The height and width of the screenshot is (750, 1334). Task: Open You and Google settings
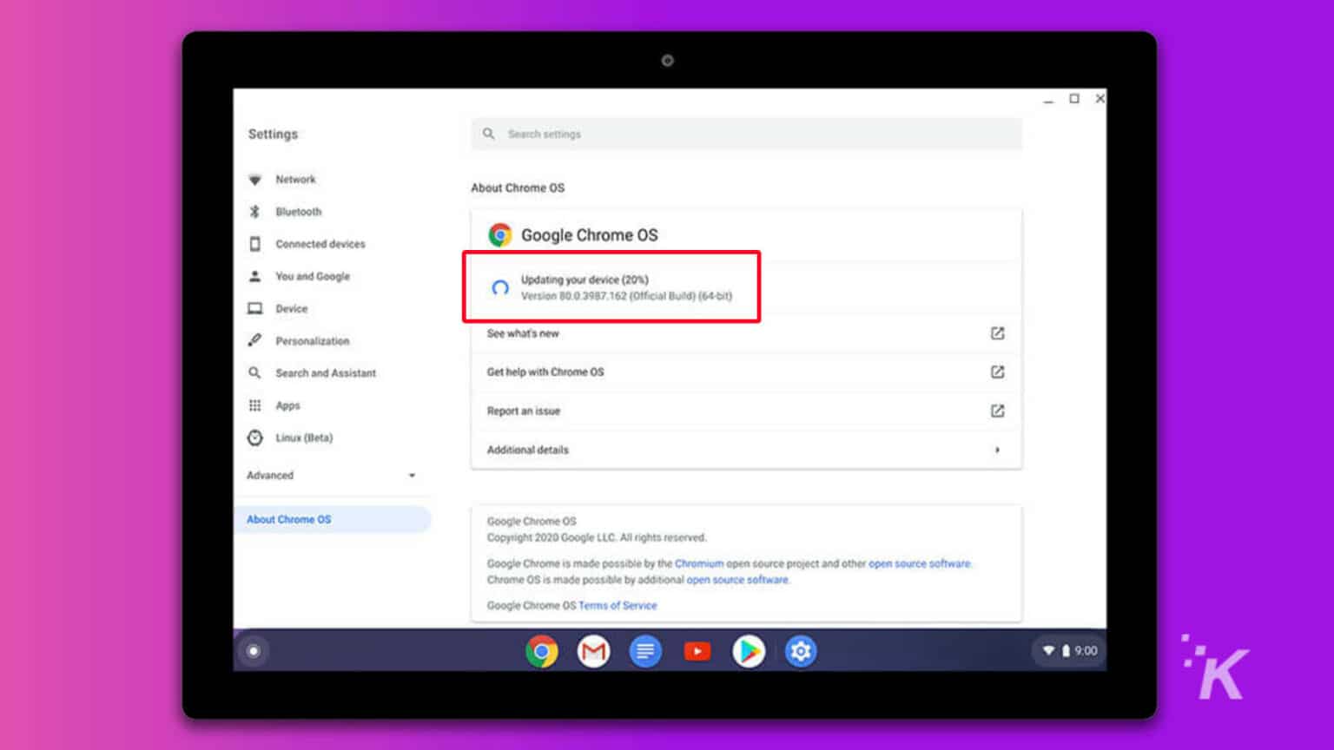tap(313, 276)
